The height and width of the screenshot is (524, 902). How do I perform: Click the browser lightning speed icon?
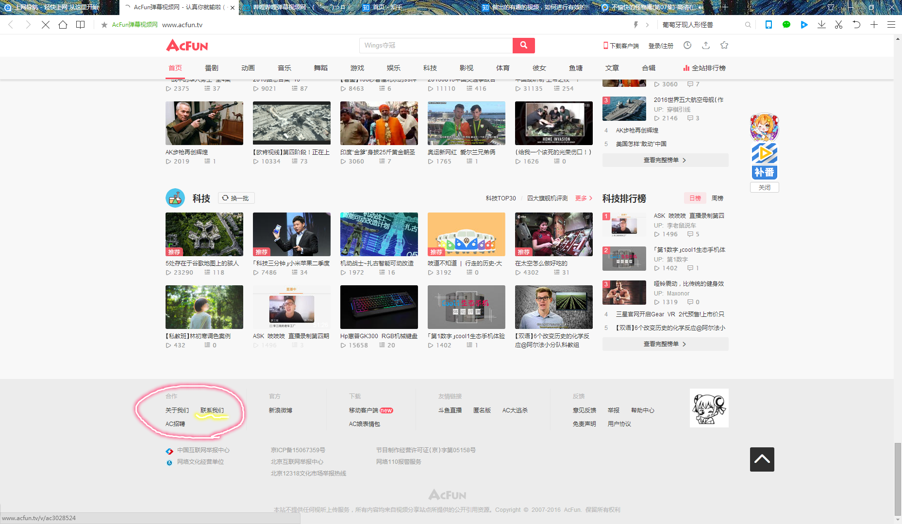635,25
